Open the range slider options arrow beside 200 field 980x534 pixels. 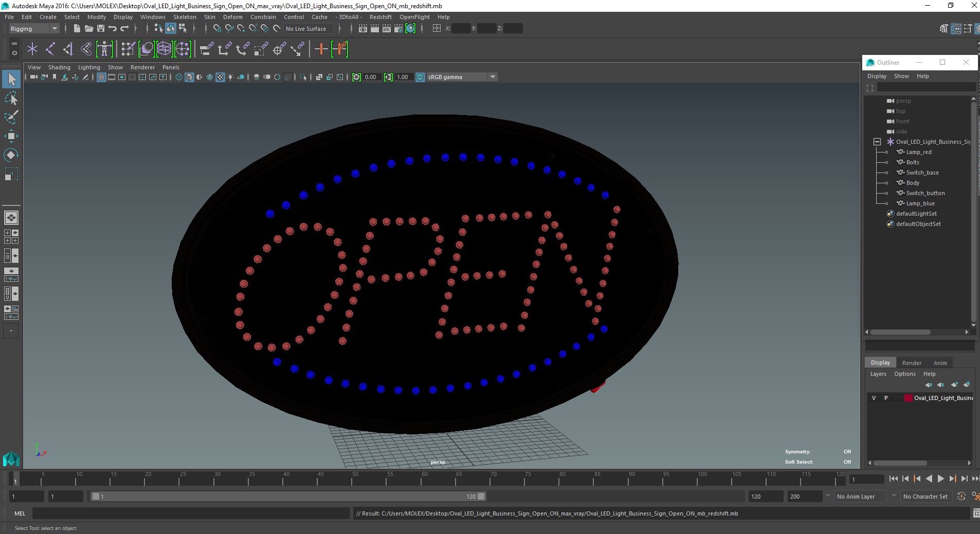[x=827, y=496]
